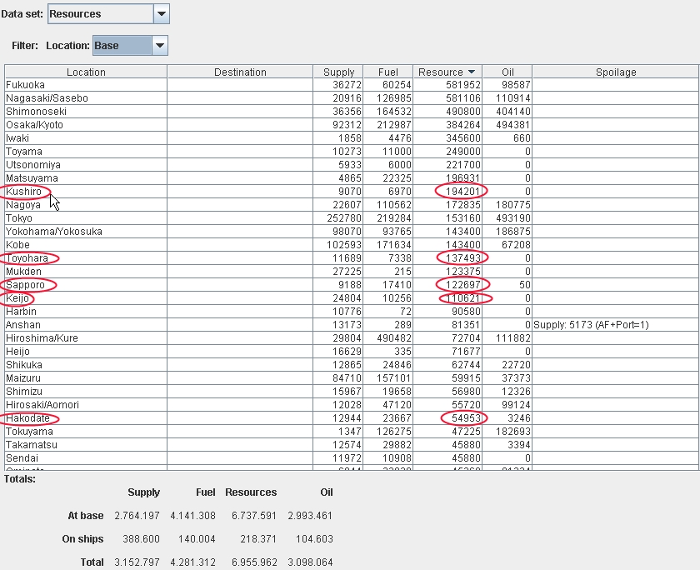Select the Anshan location
Image resolution: width=700 pixels, height=570 pixels.
click(x=23, y=325)
